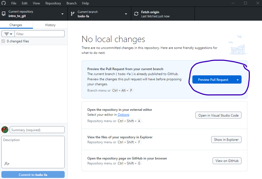Click Open in Visual Studio Code button

pos(218,115)
